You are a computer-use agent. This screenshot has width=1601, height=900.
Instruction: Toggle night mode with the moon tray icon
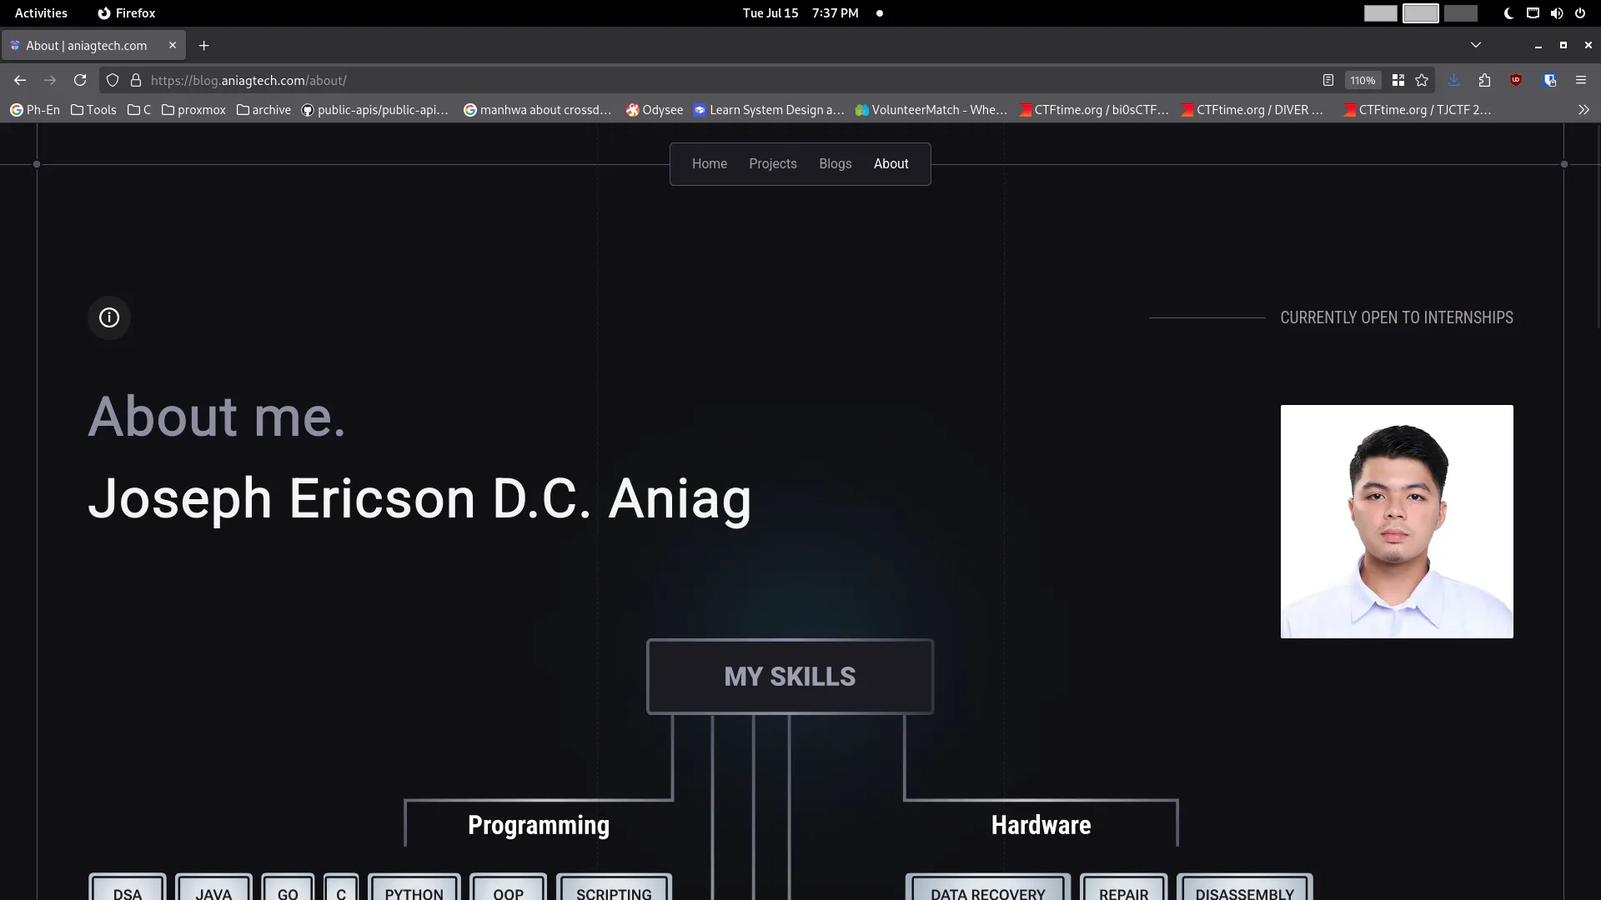pyautogui.click(x=1508, y=13)
